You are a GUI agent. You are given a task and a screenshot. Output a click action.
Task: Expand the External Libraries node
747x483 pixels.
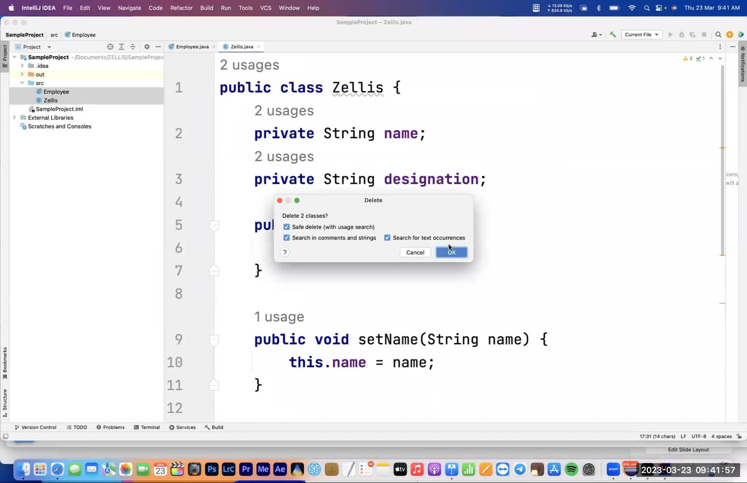14,117
